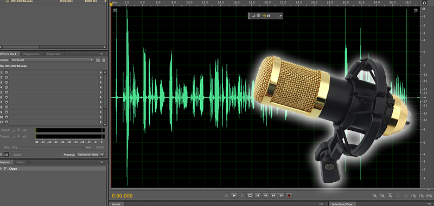This screenshot has height=206, width=434.
Task: Click the Output gain knob
Action: click(x=18, y=136)
